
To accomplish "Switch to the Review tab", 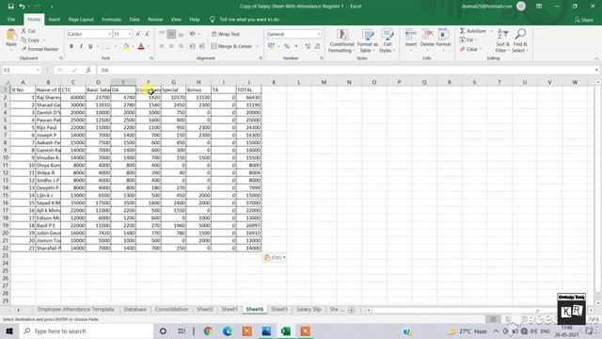I will (x=155, y=19).
